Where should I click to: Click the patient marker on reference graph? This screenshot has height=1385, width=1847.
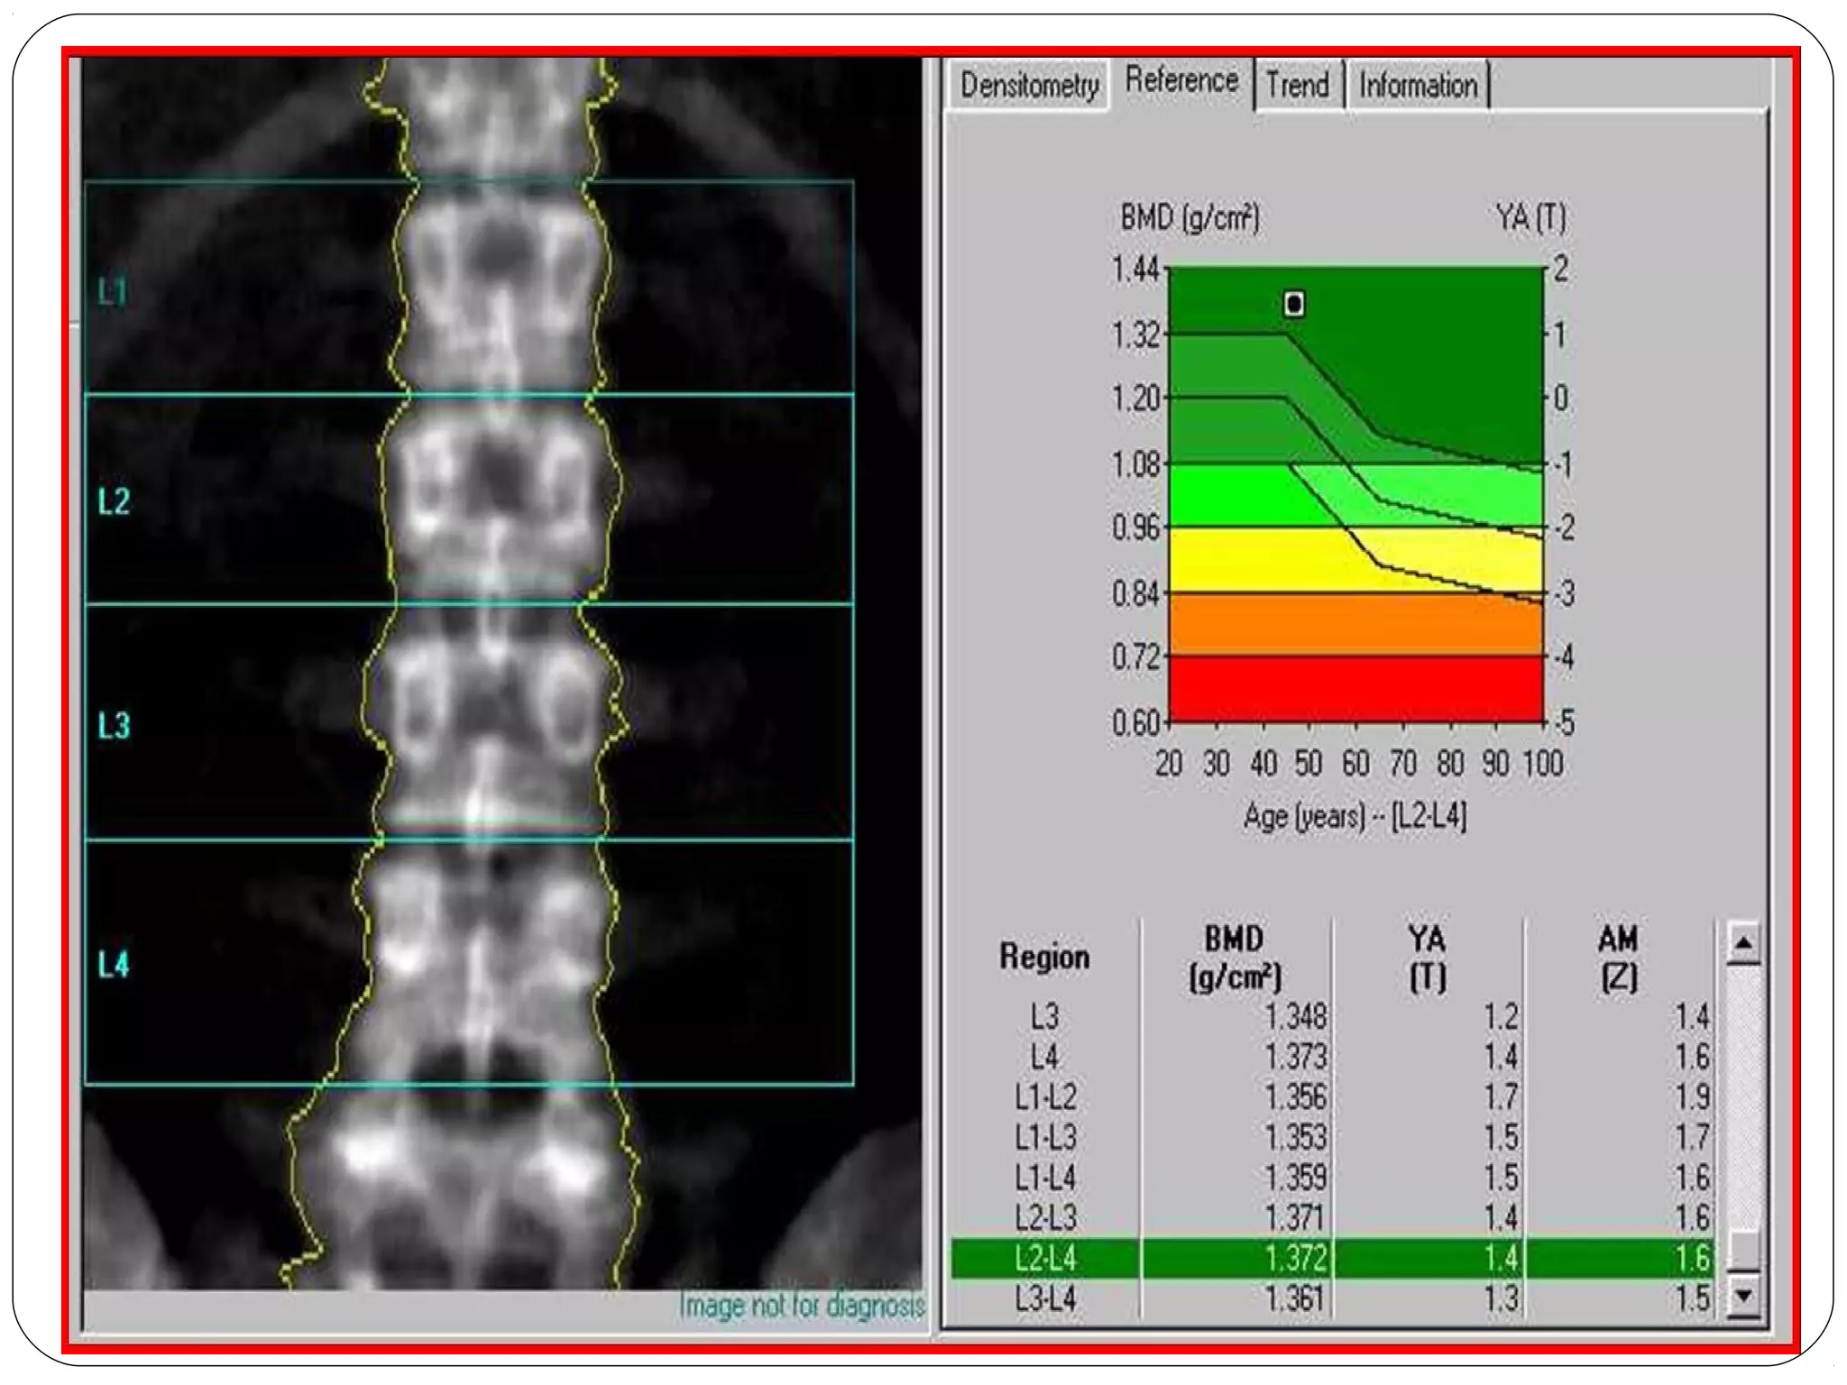tap(1293, 304)
